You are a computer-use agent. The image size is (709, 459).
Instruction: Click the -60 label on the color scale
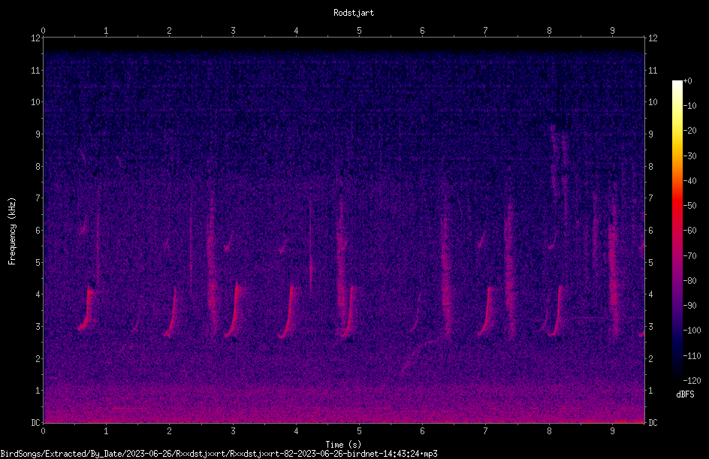tap(690, 231)
